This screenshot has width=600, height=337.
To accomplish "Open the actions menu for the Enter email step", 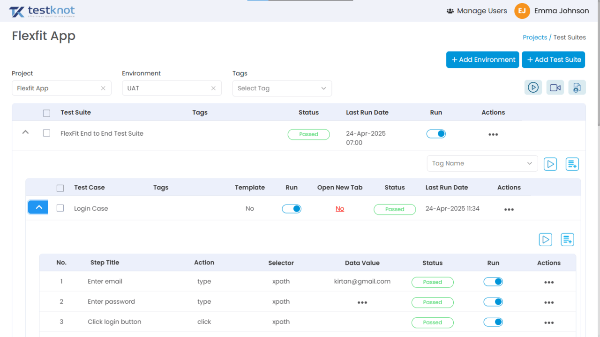I will pyautogui.click(x=549, y=282).
